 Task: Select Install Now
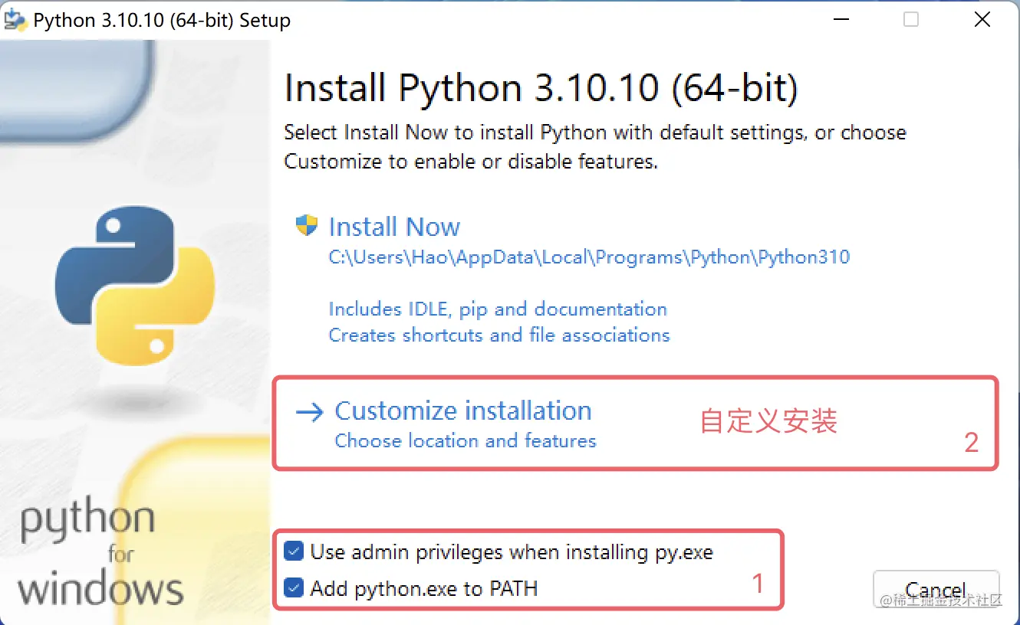click(x=394, y=226)
